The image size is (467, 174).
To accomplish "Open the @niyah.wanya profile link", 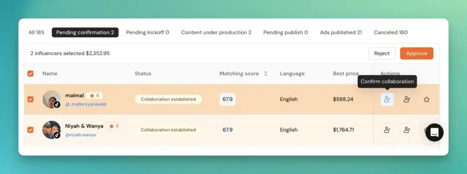I will pos(80,135).
